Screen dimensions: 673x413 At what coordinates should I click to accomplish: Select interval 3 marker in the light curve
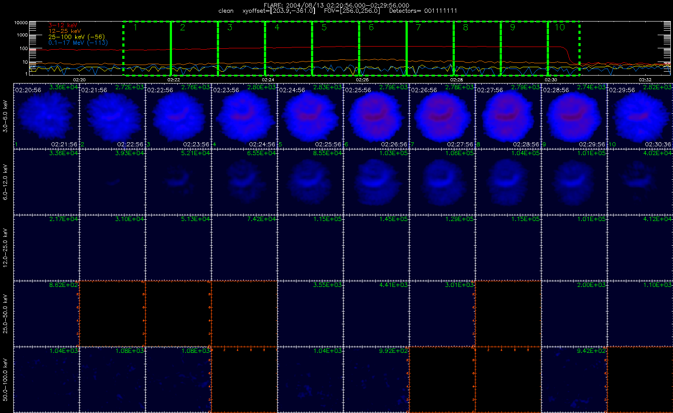click(230, 28)
